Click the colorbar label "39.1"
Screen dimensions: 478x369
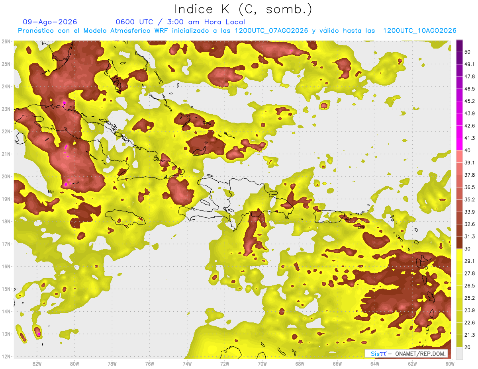(470, 162)
